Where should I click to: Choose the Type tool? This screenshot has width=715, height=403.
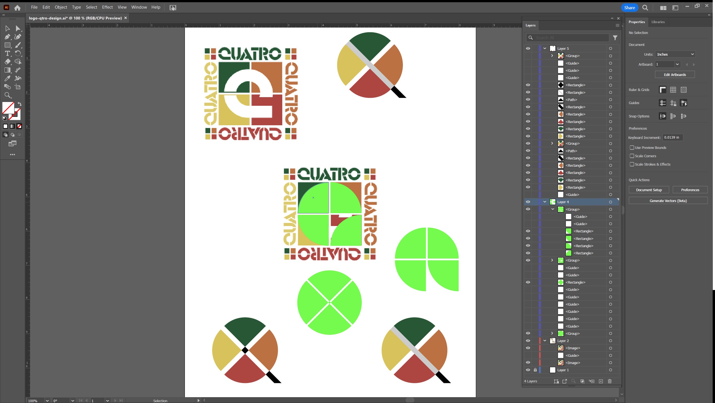7,53
